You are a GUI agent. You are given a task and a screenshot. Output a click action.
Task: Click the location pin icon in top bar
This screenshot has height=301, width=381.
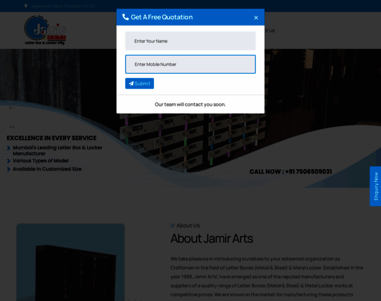(x=26, y=6)
